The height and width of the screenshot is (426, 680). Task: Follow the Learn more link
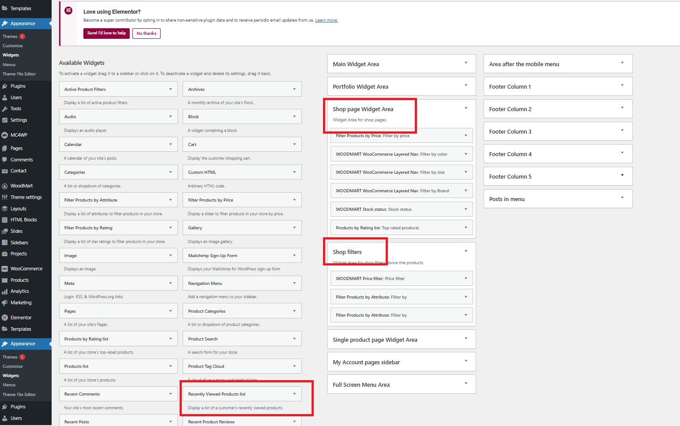(x=327, y=20)
